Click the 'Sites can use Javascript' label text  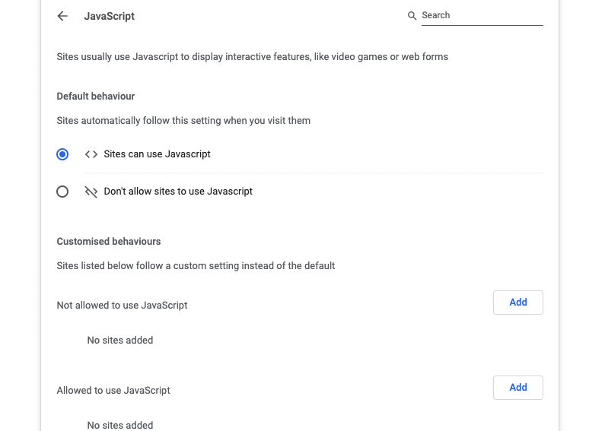157,154
